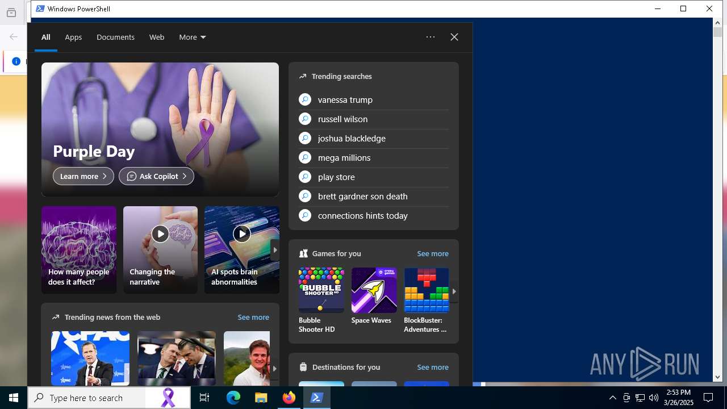The image size is (727, 409).
Task: Search trending 'brett gardner son death'
Action: [x=363, y=196]
